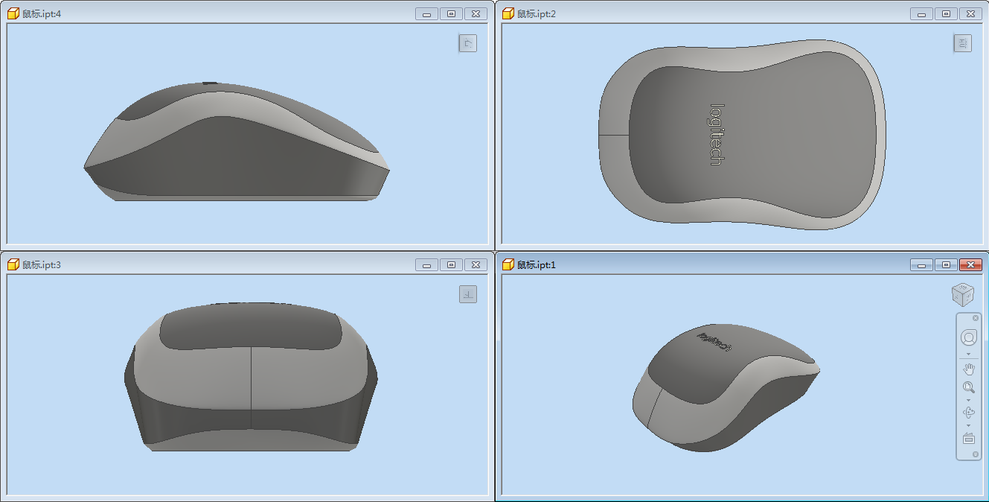This screenshot has height=502, width=989.
Task: Activate the 鼠标.ipt:1 window title
Action: 537,264
